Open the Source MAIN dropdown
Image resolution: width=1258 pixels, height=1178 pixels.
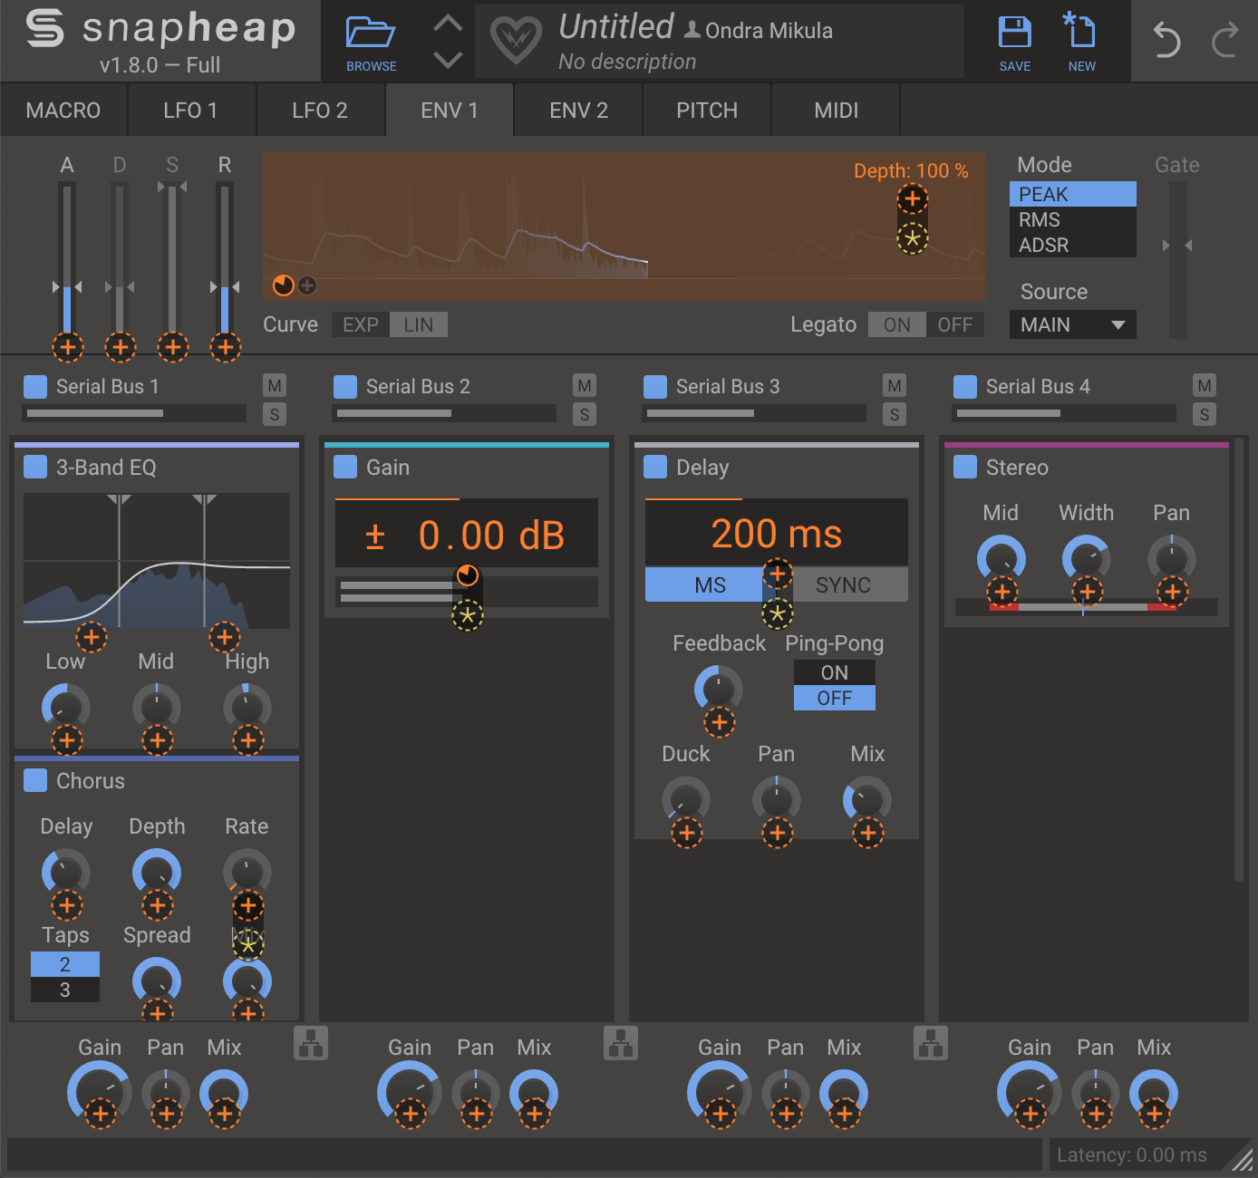(x=1073, y=324)
